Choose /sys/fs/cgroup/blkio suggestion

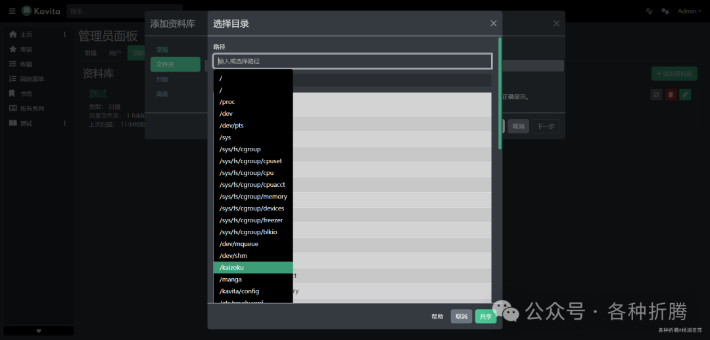[x=253, y=231]
